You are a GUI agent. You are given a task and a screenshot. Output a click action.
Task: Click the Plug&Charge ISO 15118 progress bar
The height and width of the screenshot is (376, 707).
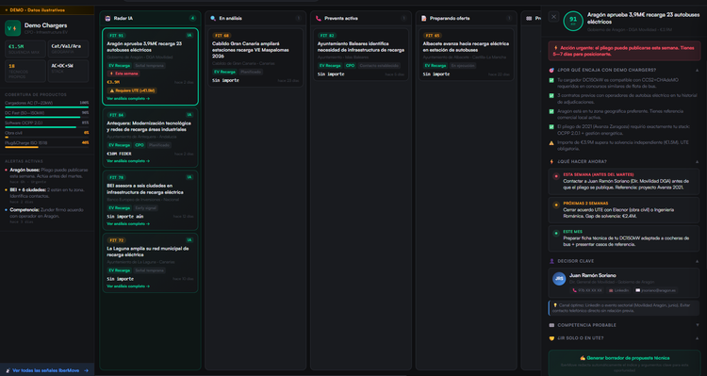[x=47, y=147]
